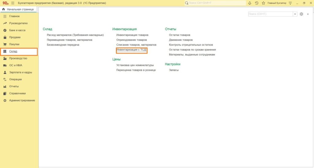This screenshot has height=168, width=314.
Task: Click the home icon on Начальная страница
Action: 3,9
